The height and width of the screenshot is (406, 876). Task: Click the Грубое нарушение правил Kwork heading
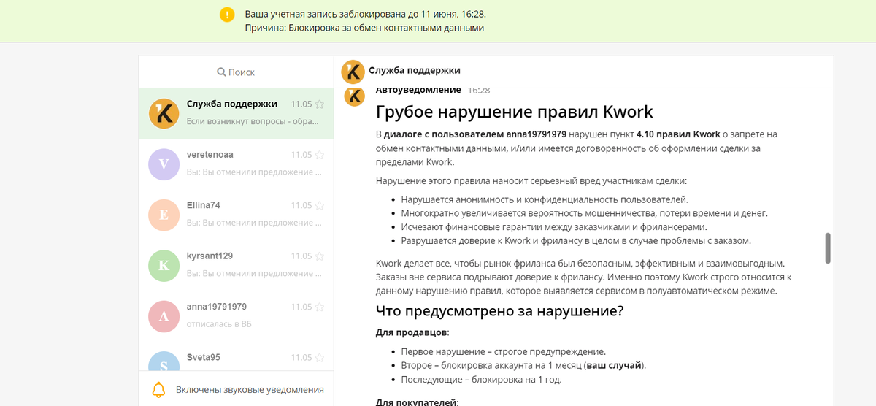click(x=514, y=112)
